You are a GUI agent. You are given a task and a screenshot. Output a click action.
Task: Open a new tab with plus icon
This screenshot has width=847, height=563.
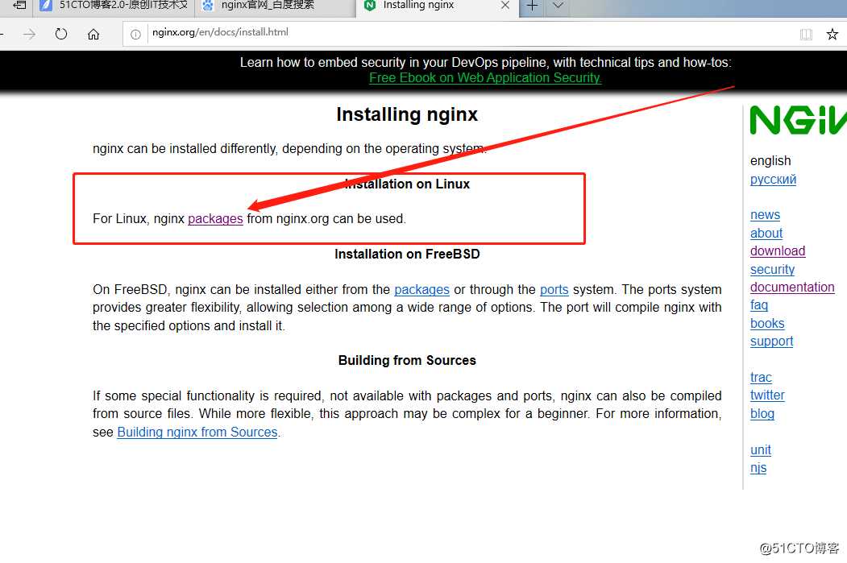coord(532,6)
